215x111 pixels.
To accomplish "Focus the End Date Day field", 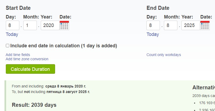I will [x=153, y=25].
